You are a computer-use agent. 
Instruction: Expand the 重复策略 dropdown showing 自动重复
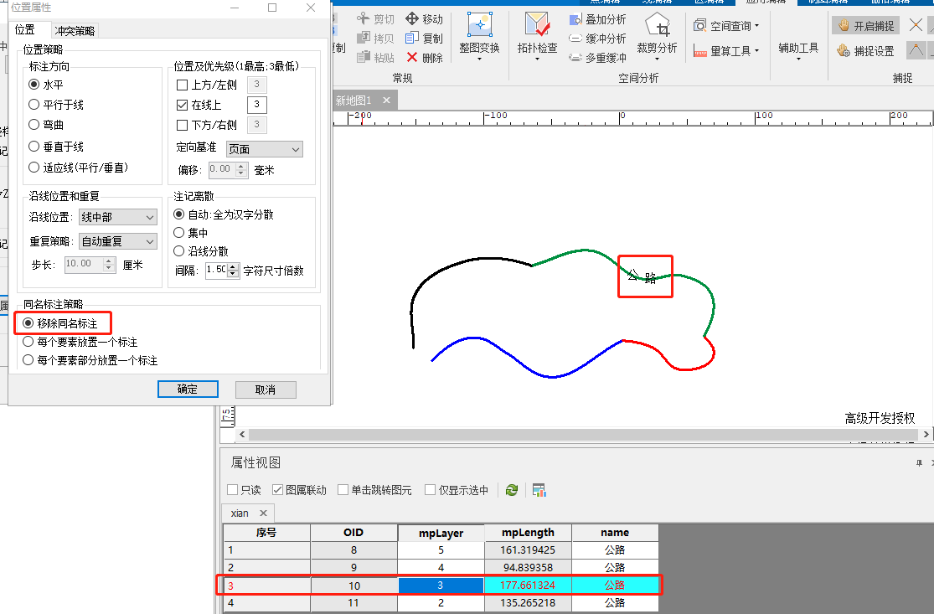click(117, 241)
